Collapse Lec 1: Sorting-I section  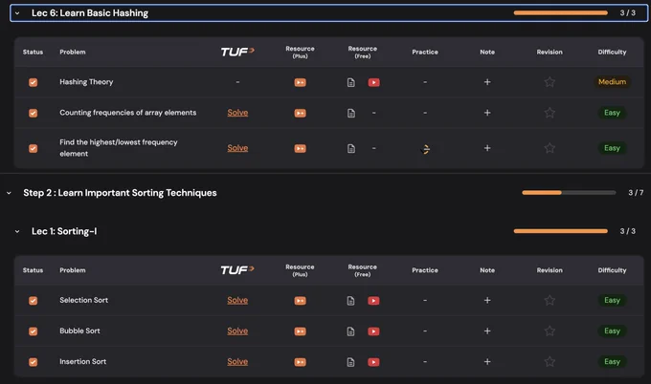(x=17, y=231)
